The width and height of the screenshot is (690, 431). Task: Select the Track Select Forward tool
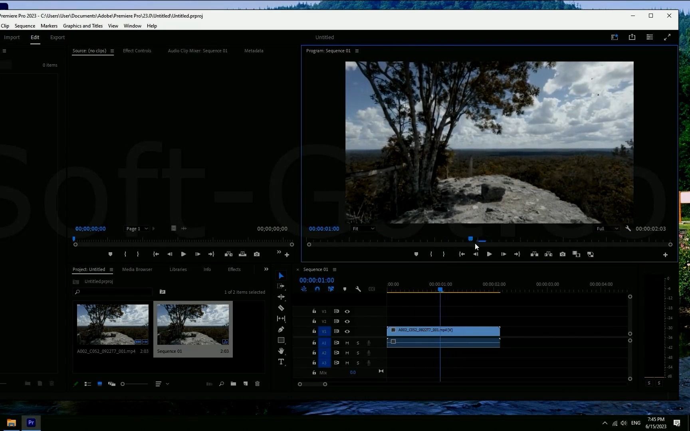pos(281,286)
